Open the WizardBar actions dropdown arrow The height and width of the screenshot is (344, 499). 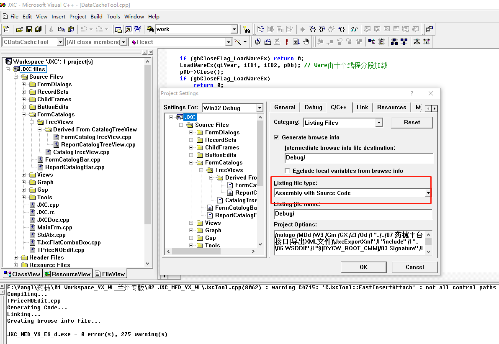click(x=245, y=42)
